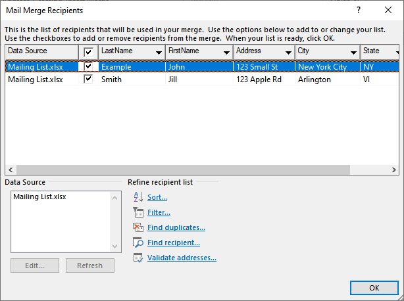Screen dimensions: 404x301
Task: Select the 'Smith' last name cell
Action: tap(132, 80)
